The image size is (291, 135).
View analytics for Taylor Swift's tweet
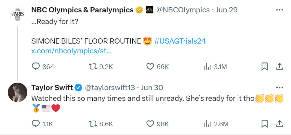(207, 124)
